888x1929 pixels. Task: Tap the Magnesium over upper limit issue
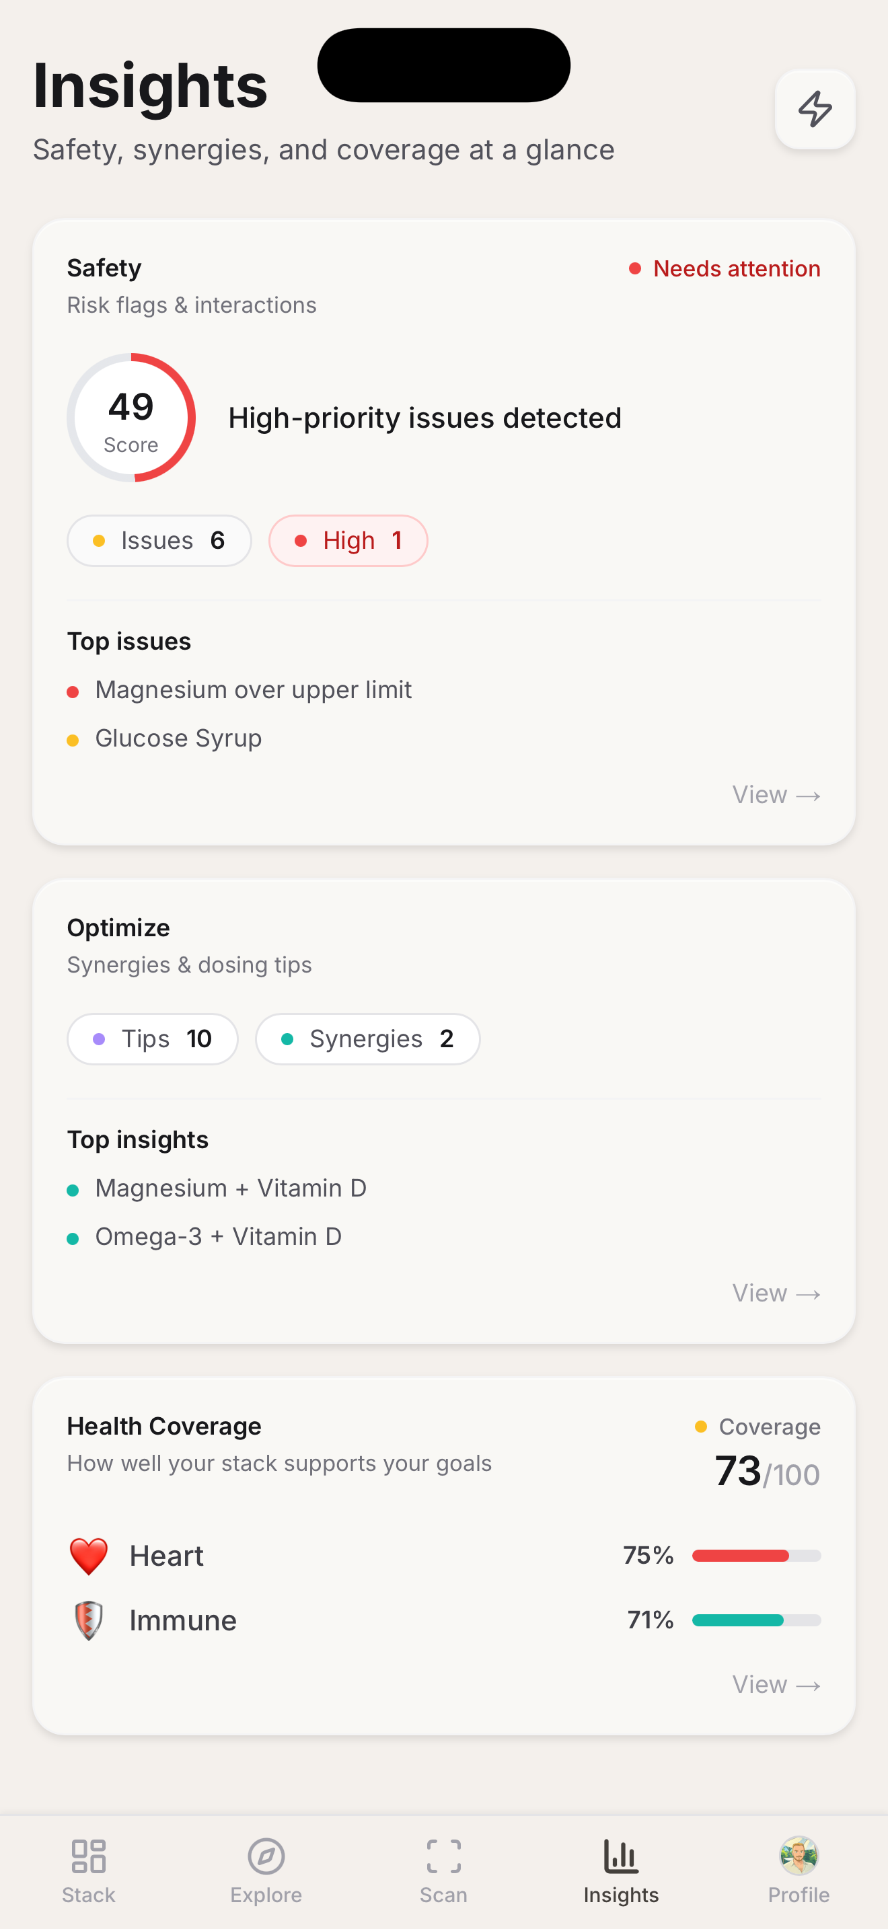point(253,689)
